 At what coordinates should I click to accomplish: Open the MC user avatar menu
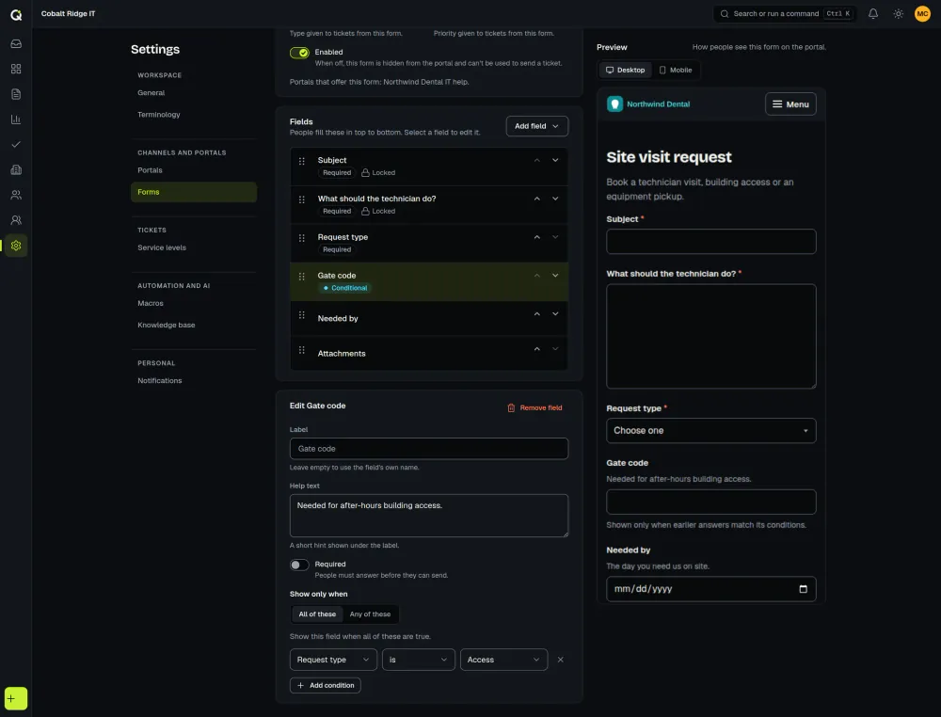coord(922,14)
